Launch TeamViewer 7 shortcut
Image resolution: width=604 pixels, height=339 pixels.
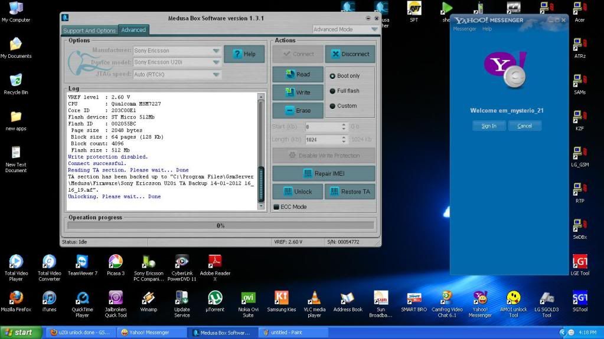tap(83, 265)
